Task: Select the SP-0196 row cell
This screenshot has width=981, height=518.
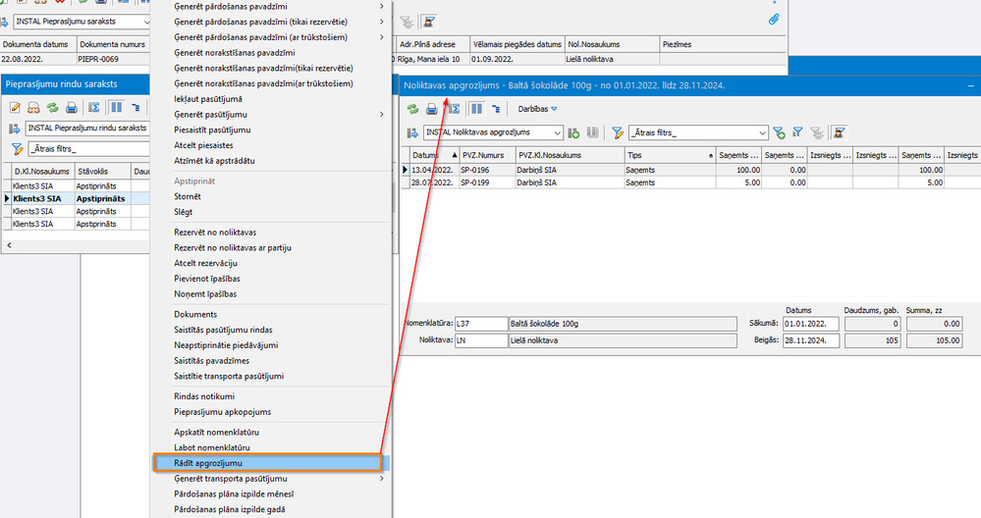Action: 487,170
